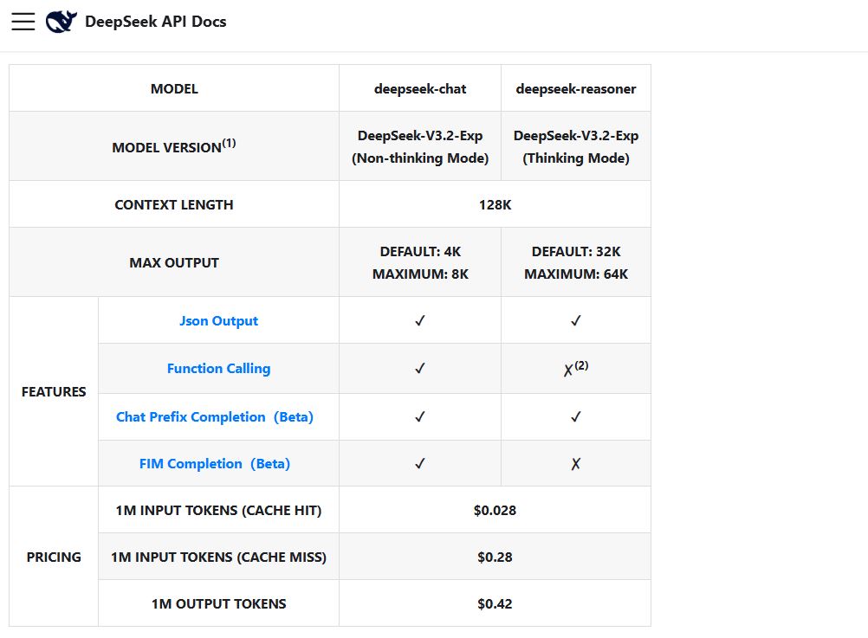The width and height of the screenshot is (868, 638).
Task: Click the FEATURES section label
Action: coord(53,391)
